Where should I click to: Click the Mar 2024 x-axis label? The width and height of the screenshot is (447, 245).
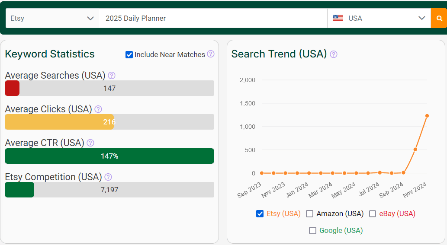point(320,190)
